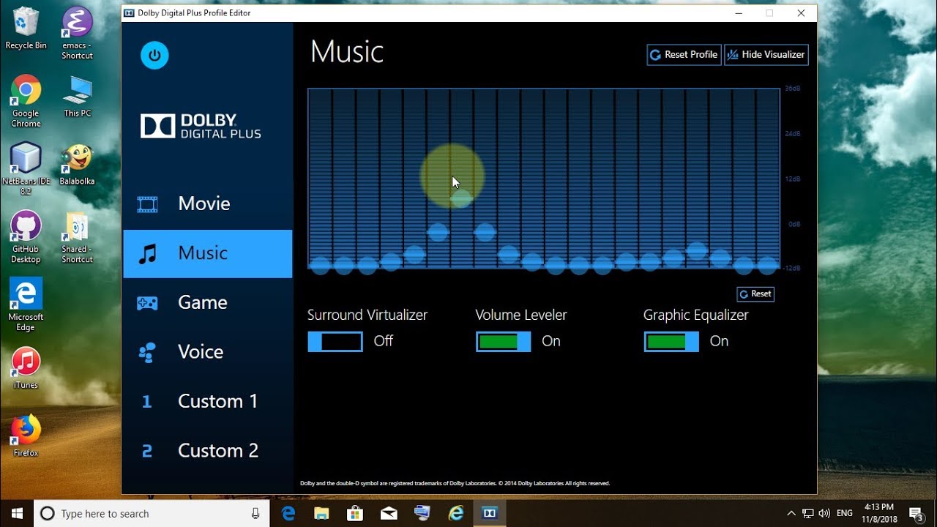This screenshot has width=937, height=527.
Task: Open the Movie profile
Action: pyautogui.click(x=204, y=203)
